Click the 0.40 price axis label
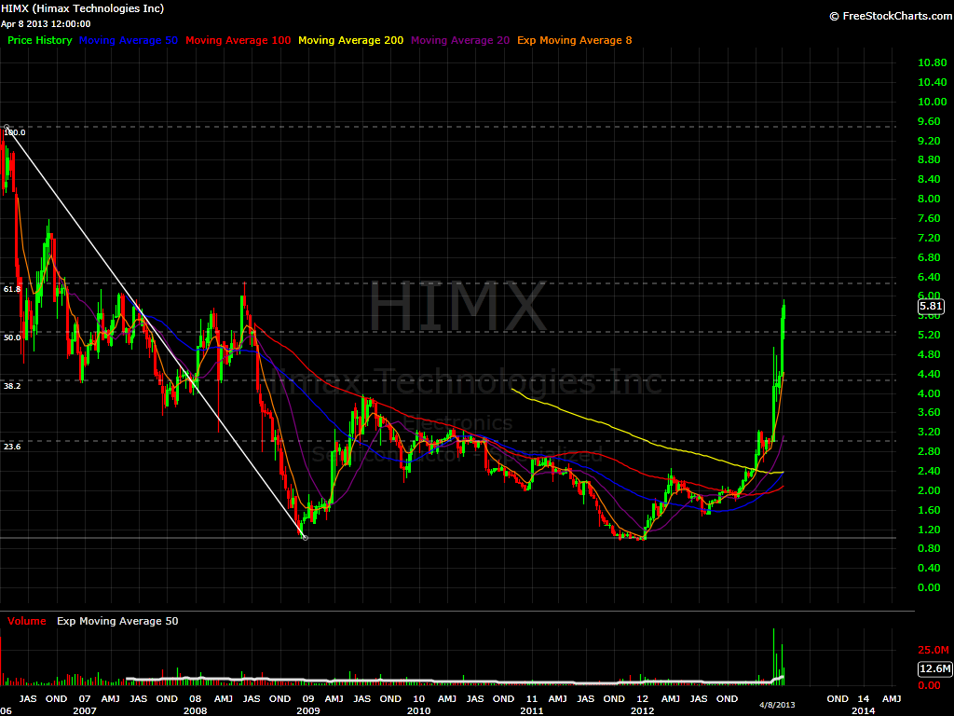This screenshot has width=954, height=716. point(929,568)
